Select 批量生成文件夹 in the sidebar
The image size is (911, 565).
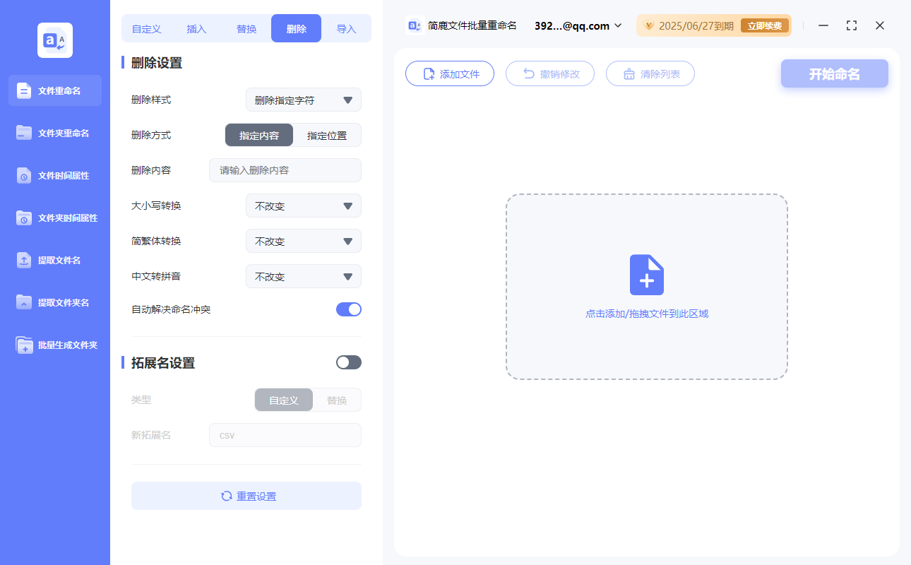click(x=54, y=345)
